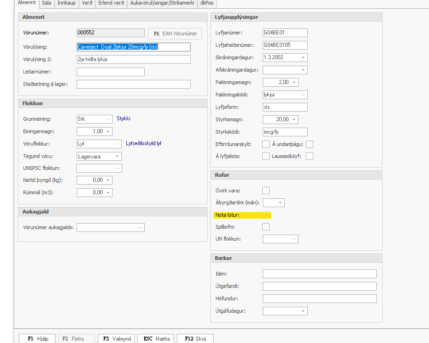Toggle the Lausasölulyf checkbox
Viewport: 429px width, 343px height.
tap(310, 156)
